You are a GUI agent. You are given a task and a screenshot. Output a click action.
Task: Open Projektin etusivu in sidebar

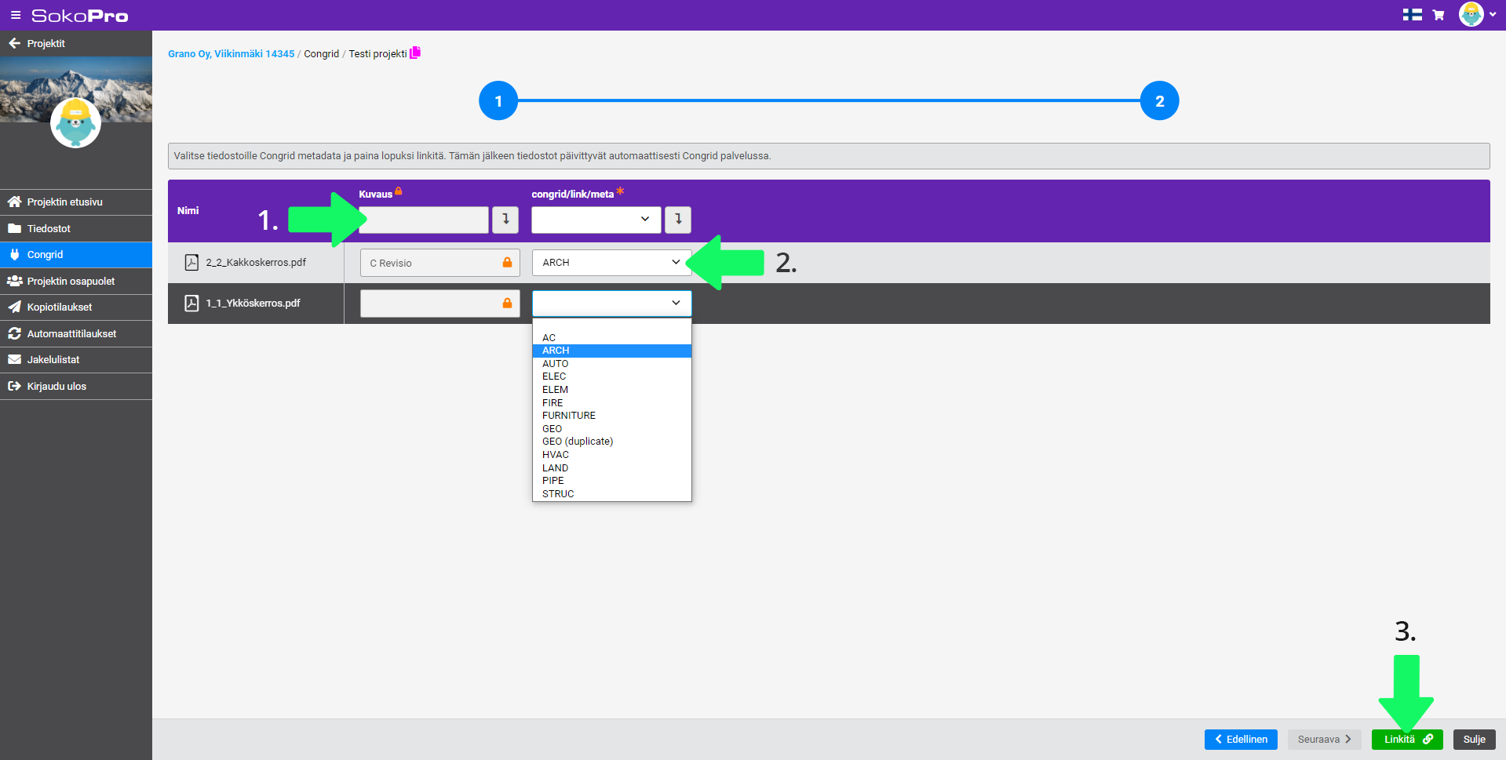pos(76,202)
